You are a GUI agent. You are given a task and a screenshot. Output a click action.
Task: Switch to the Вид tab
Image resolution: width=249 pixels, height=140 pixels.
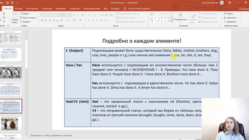[105, 9]
